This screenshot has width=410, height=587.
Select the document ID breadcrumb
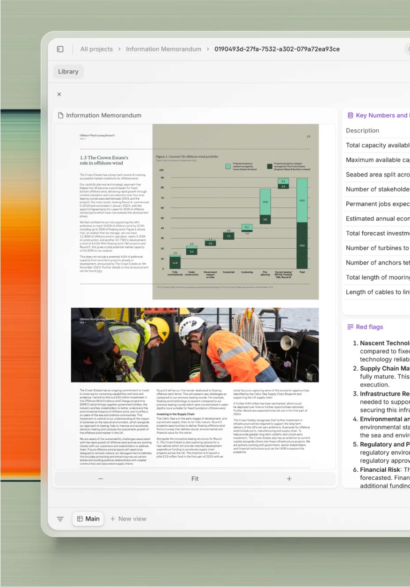pyautogui.click(x=277, y=49)
